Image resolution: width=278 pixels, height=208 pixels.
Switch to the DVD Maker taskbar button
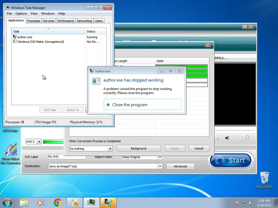tap(75, 203)
